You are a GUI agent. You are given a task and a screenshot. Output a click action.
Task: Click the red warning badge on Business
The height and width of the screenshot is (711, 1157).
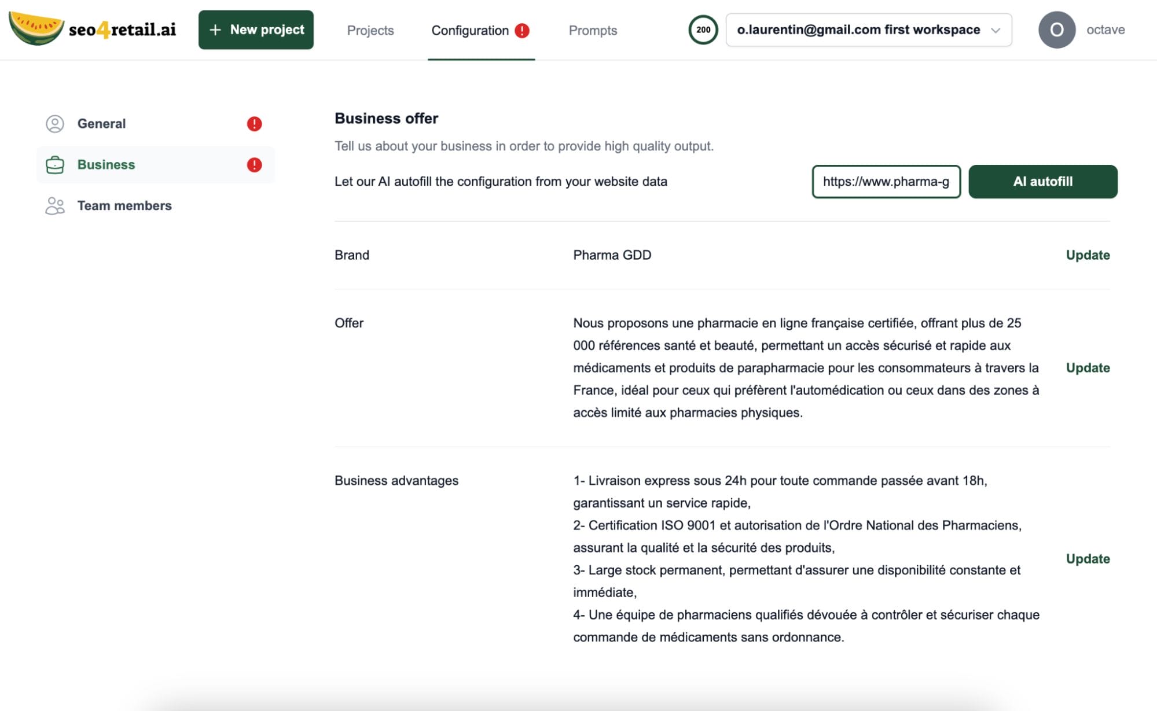(x=254, y=165)
